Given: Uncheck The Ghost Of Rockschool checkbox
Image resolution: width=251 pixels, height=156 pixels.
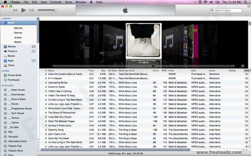Looking at the screenshot, I should pyautogui.click(x=46, y=113).
